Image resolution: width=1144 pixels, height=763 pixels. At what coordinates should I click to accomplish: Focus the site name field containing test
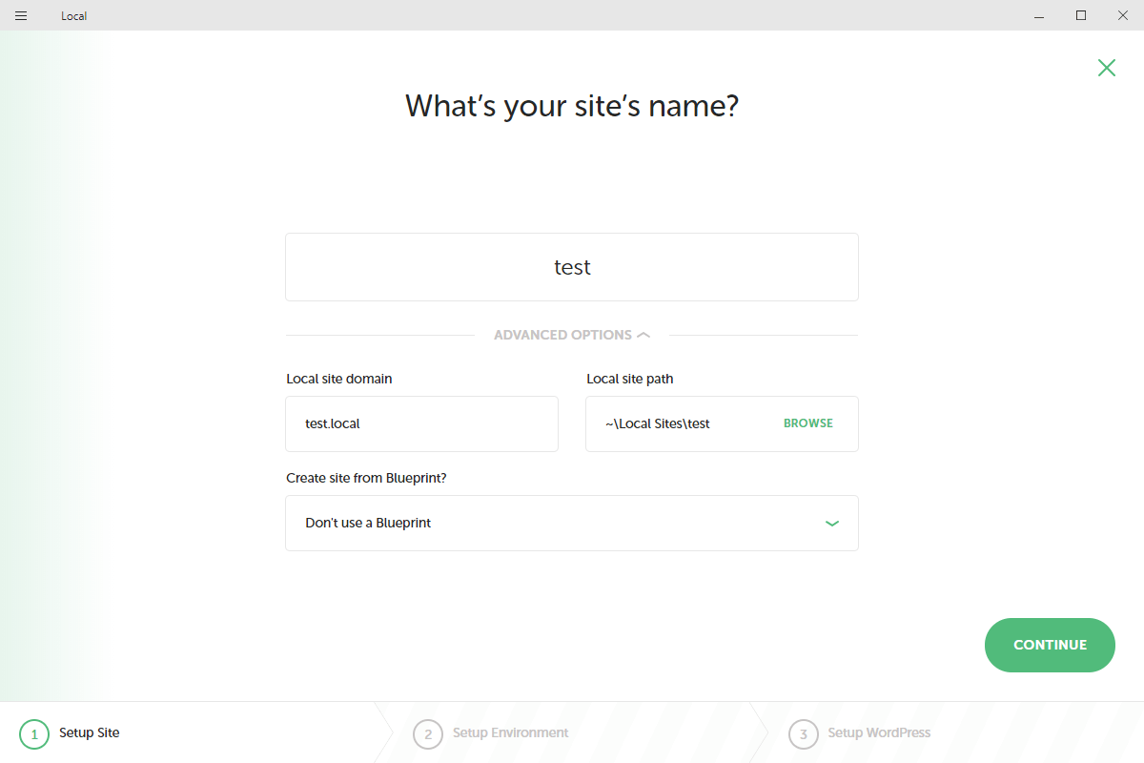click(x=572, y=267)
